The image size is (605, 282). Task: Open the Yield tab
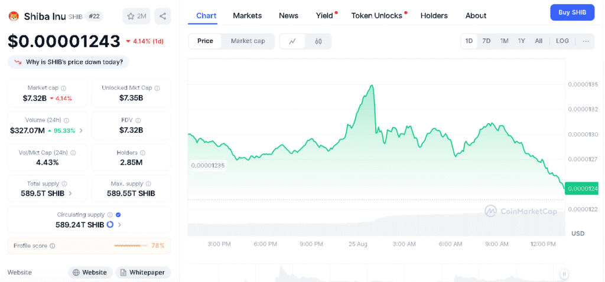pyautogui.click(x=324, y=16)
